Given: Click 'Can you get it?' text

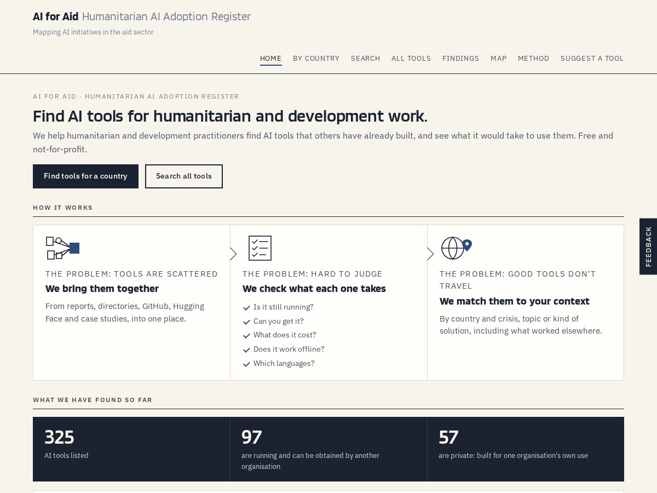Looking at the screenshot, I should pos(279,322).
